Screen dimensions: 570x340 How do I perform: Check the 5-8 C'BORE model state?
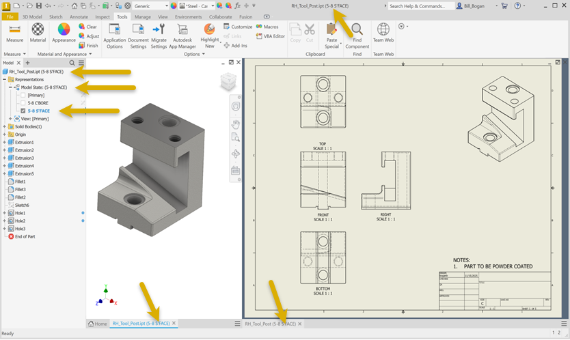[23, 103]
